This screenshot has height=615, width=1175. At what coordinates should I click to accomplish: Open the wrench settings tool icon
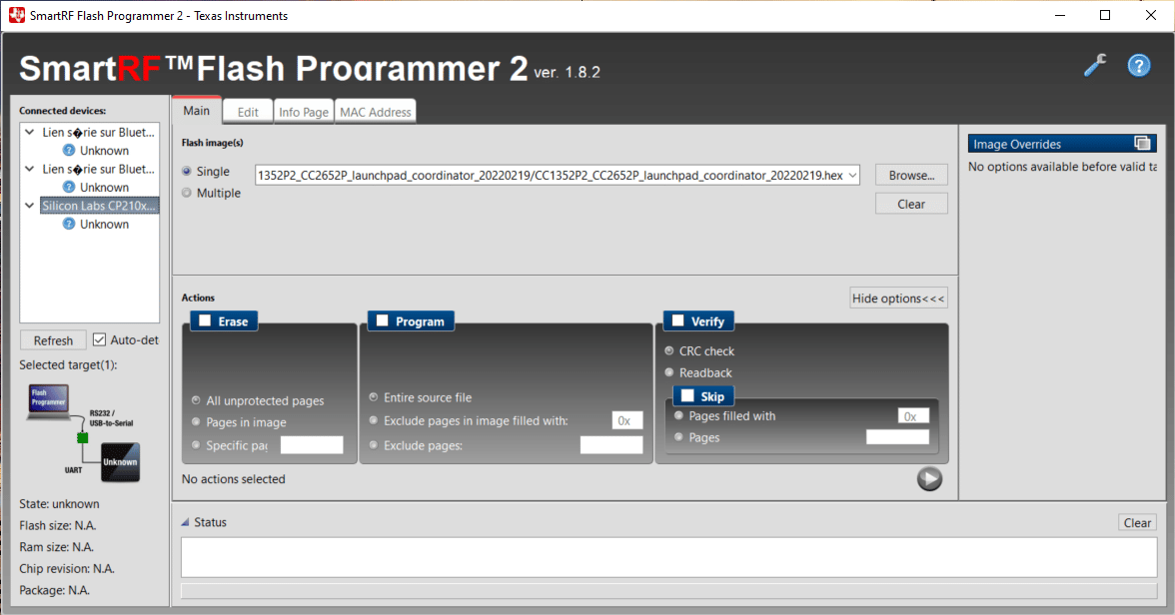(1095, 66)
